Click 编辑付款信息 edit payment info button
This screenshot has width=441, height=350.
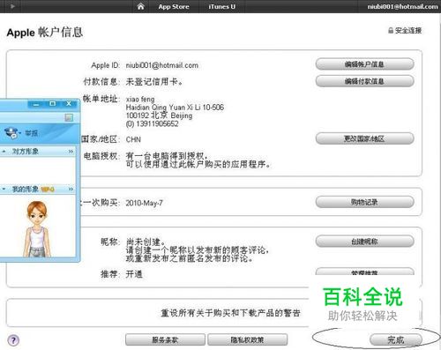click(x=365, y=81)
